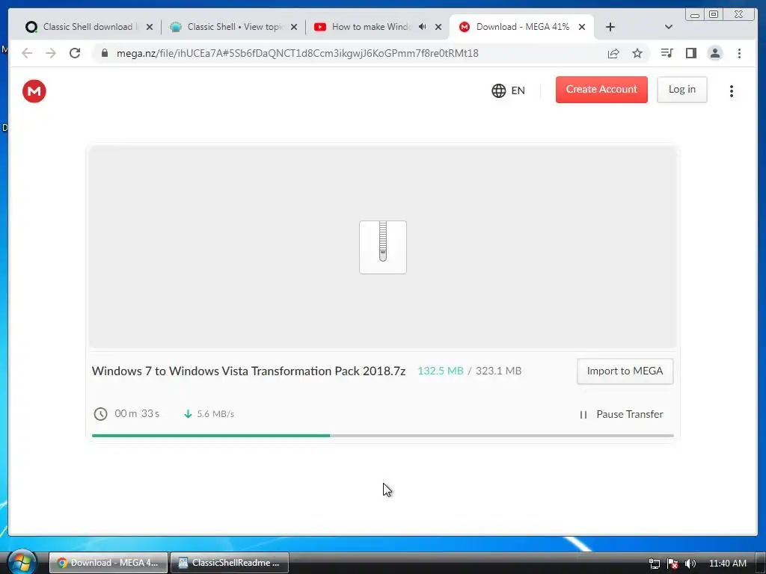Click the Show desktop button
The image size is (766, 574).
pos(762,563)
